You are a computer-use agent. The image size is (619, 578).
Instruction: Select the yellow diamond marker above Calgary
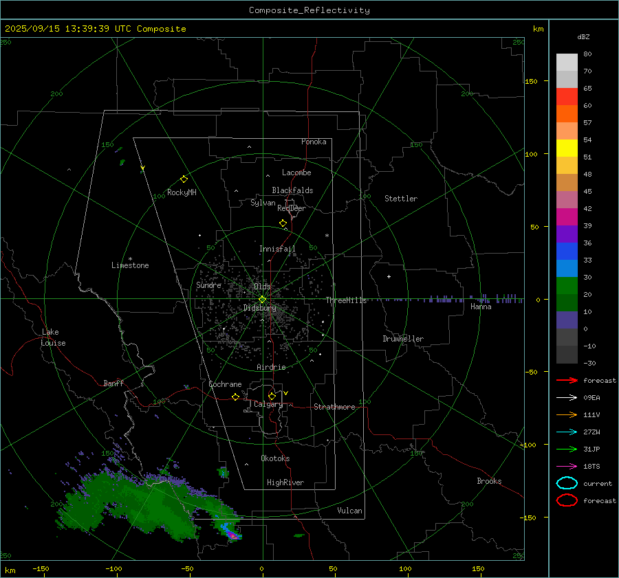[x=272, y=396]
